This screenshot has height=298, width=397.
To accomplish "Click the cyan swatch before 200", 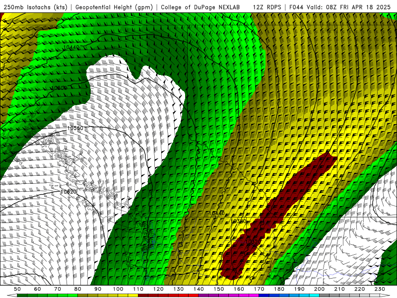I will click(x=315, y=295).
